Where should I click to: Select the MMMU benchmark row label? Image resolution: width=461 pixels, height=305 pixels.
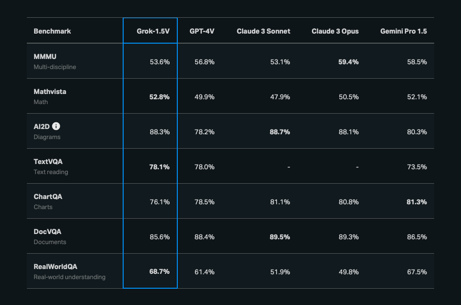coord(45,57)
